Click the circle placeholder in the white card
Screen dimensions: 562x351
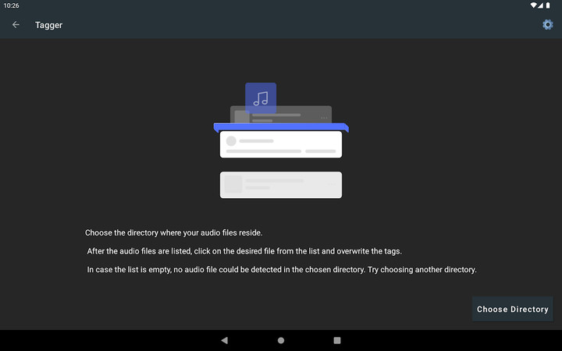tap(231, 141)
